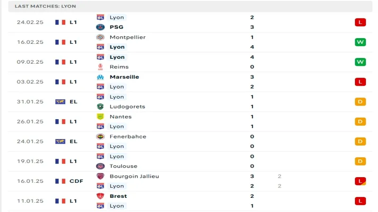
Task: Open the Bourgoin Jallieu team link
Action: pyautogui.click(x=134, y=176)
